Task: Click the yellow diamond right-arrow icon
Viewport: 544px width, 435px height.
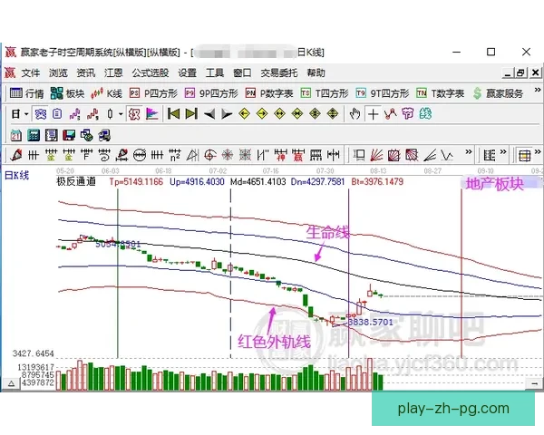Action: (262, 114)
